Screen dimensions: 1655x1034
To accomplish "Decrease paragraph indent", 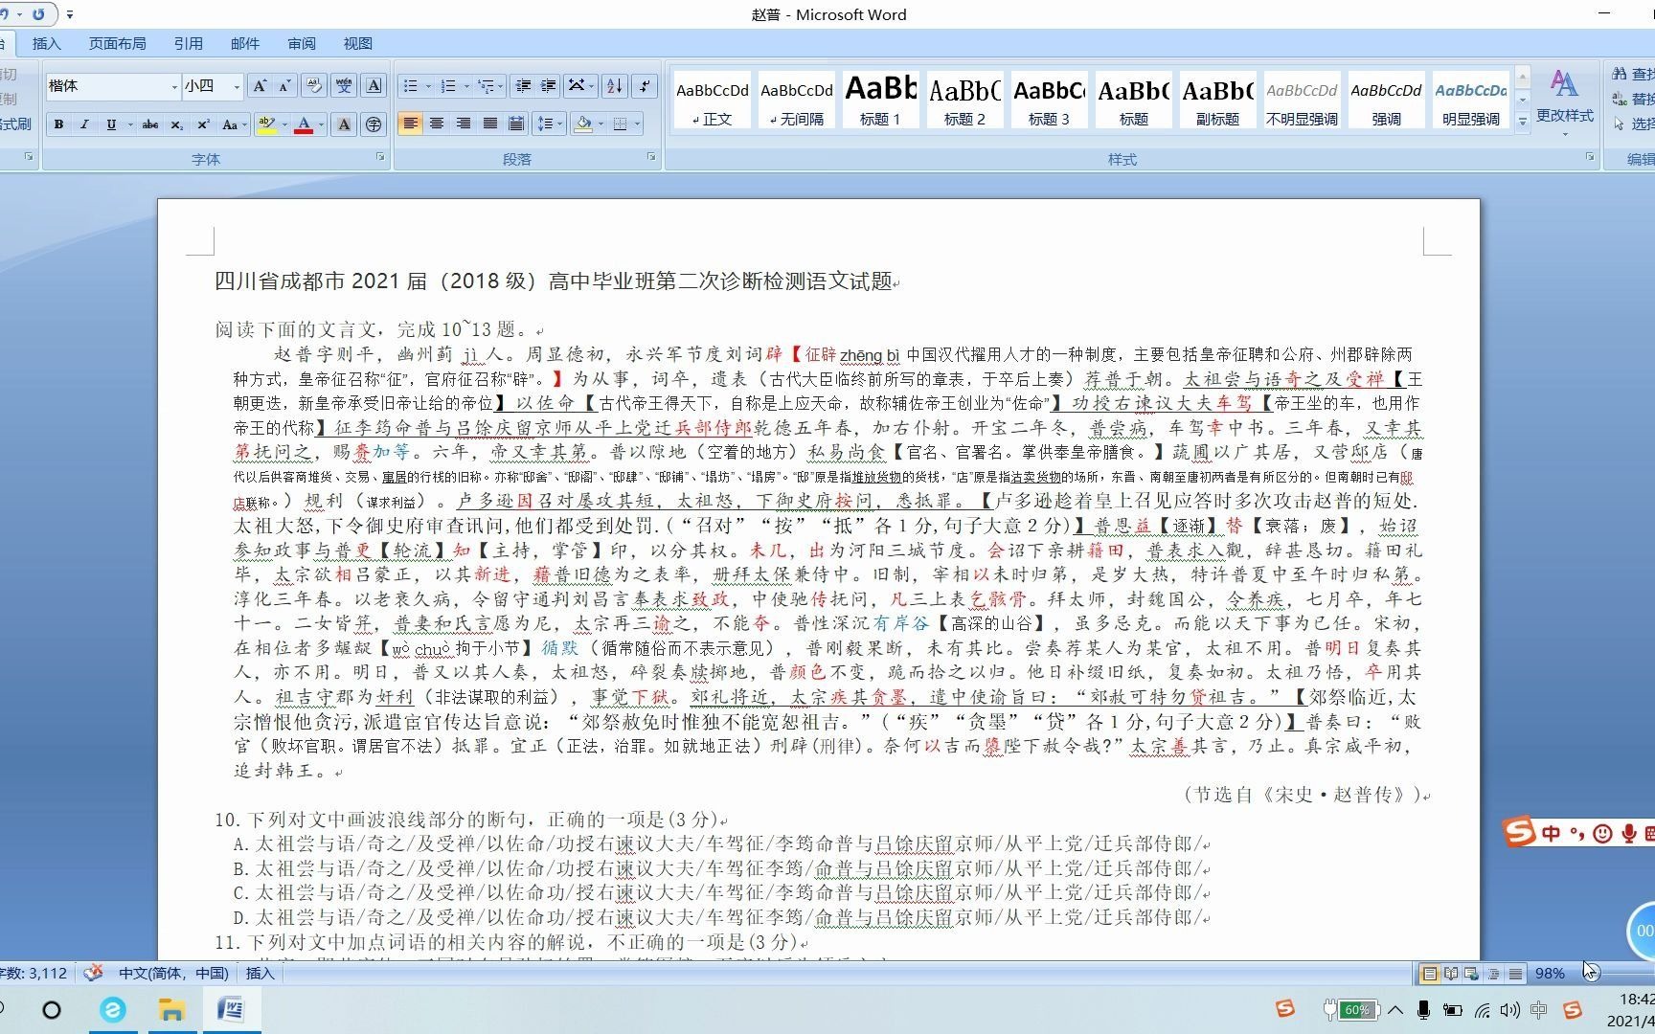I will [x=523, y=86].
